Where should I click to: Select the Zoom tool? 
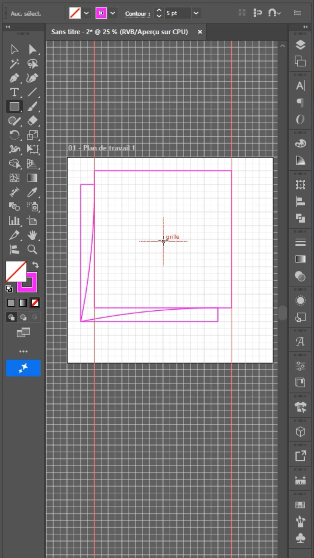click(x=33, y=249)
